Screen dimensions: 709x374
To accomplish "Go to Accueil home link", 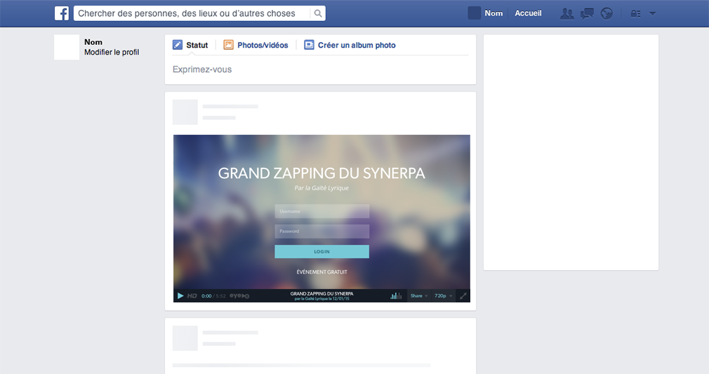I will point(528,13).
